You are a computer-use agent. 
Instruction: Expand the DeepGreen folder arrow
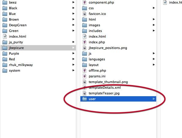pos(73,25)
